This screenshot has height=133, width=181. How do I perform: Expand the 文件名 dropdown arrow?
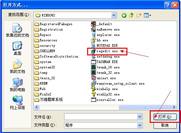140,117
